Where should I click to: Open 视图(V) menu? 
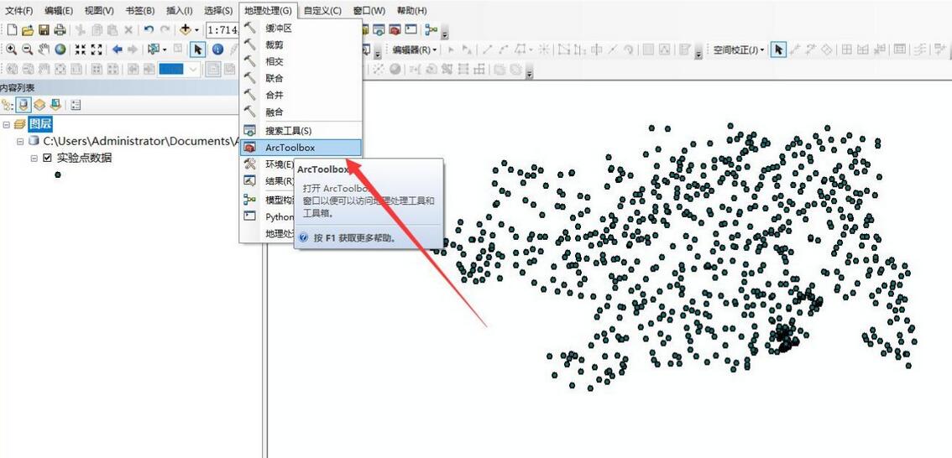click(x=99, y=10)
